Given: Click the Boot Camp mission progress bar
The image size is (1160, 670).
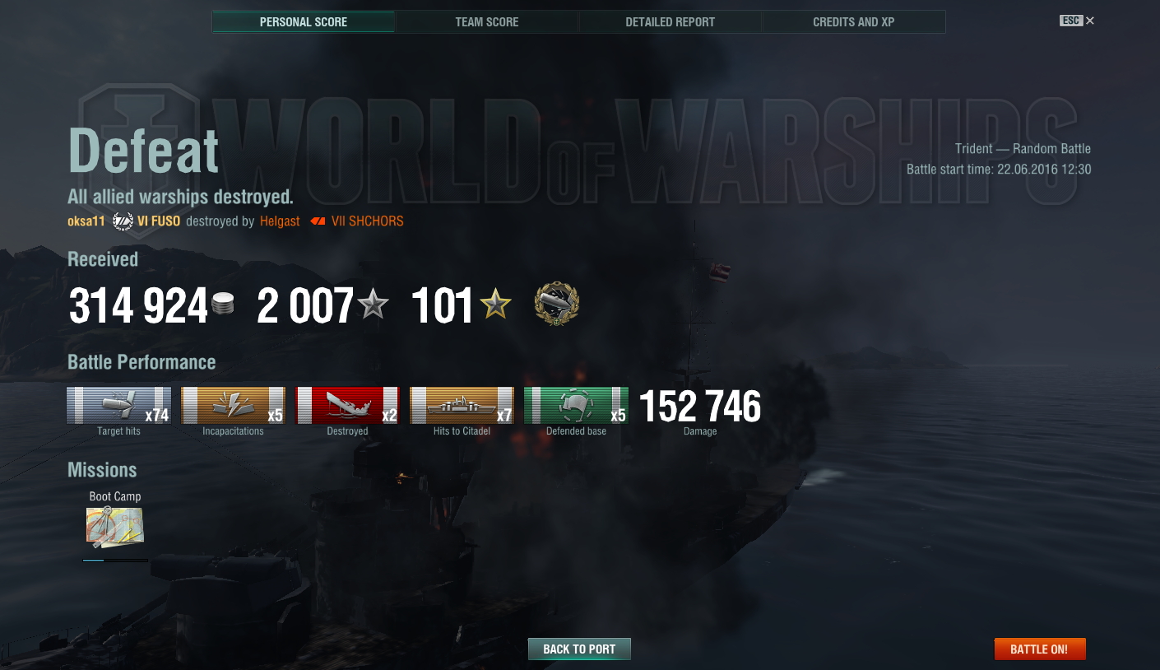Looking at the screenshot, I should tap(115, 561).
